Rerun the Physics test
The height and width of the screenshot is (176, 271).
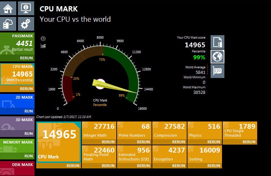[214, 142]
